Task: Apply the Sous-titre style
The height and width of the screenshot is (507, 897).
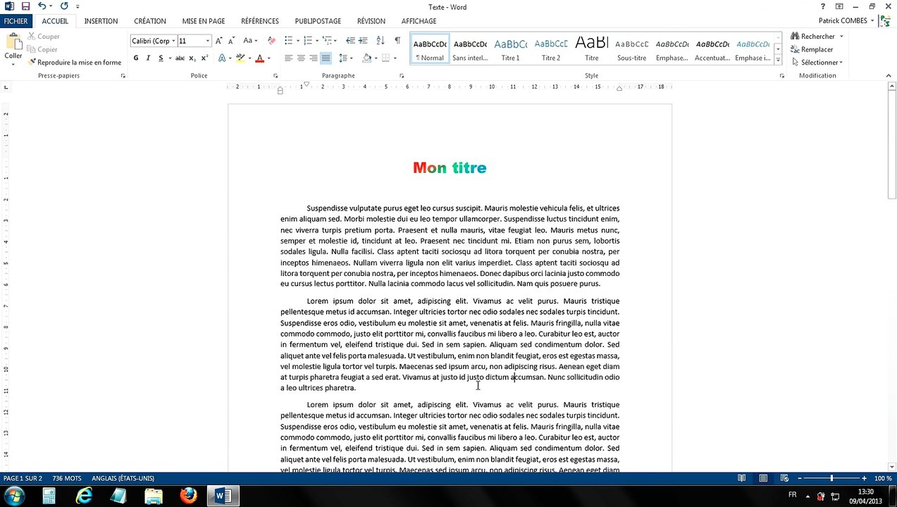Action: tap(631, 49)
